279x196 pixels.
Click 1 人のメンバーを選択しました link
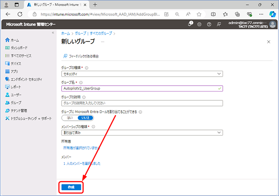[82, 164]
